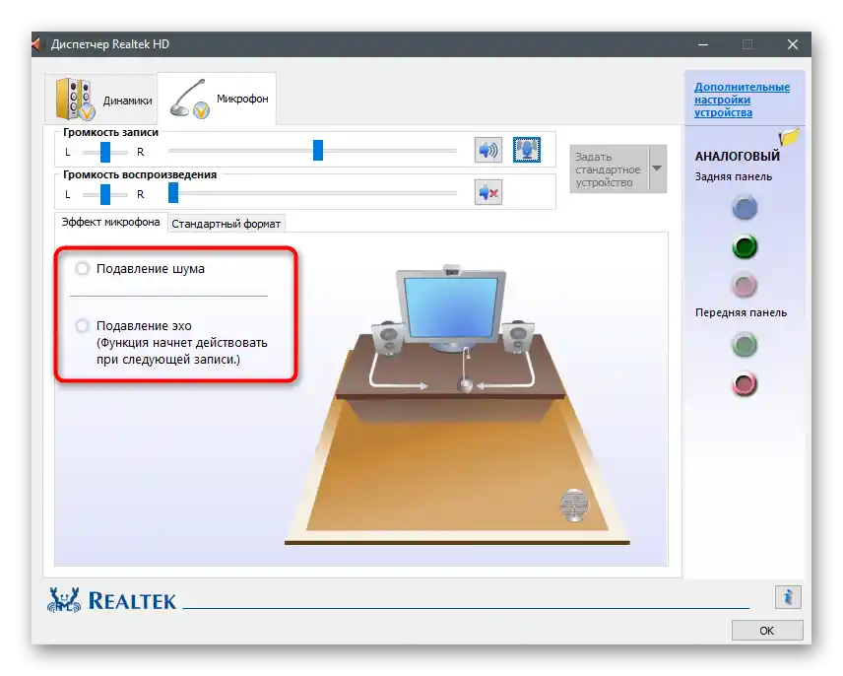This screenshot has height=676, width=843.
Task: Click the right speaker in the room illustration
Action: 517,337
